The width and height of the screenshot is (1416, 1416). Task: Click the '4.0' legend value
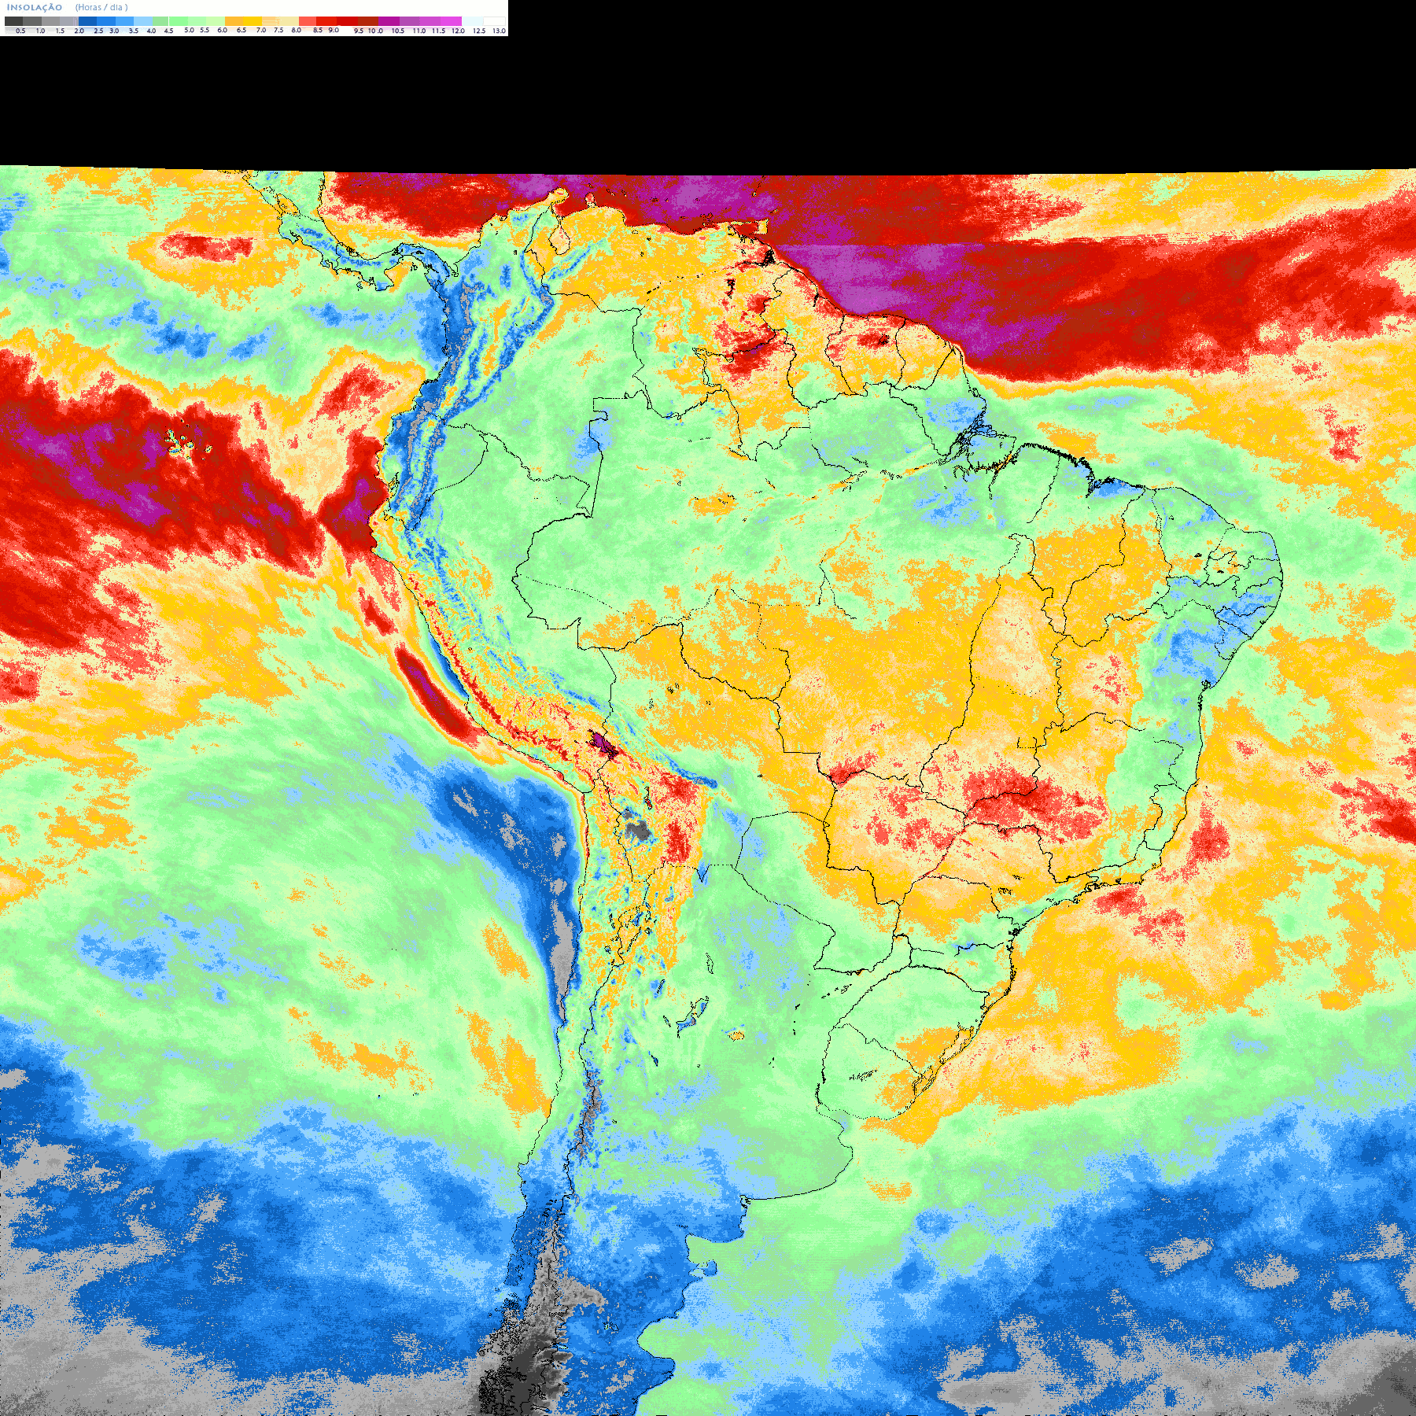point(151,31)
